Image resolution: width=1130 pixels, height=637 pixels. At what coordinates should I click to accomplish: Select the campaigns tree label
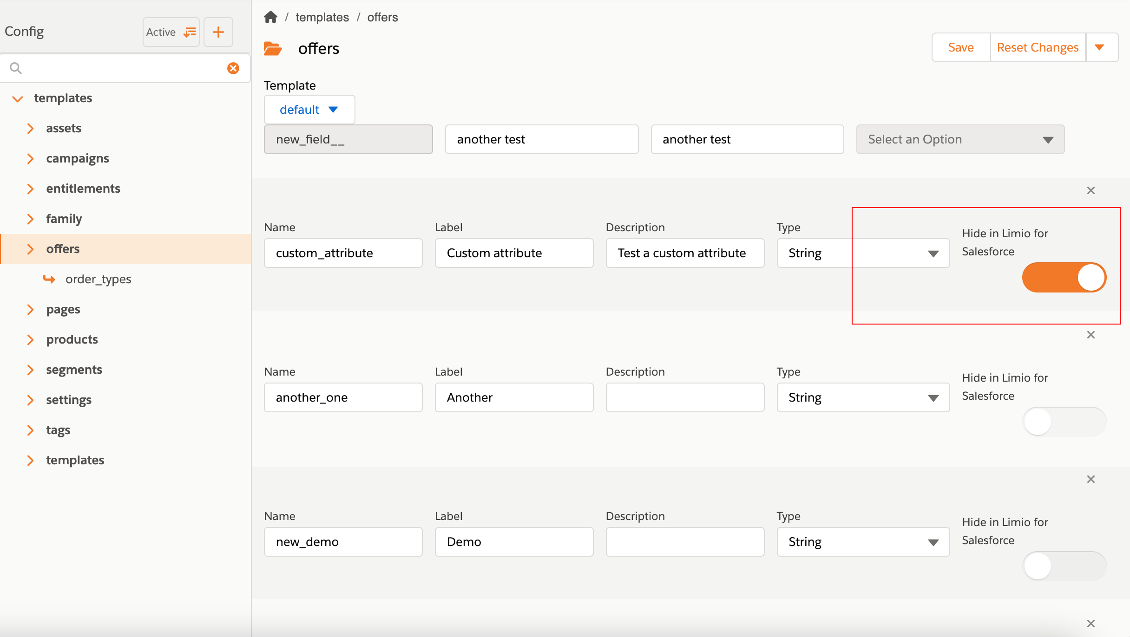point(78,158)
